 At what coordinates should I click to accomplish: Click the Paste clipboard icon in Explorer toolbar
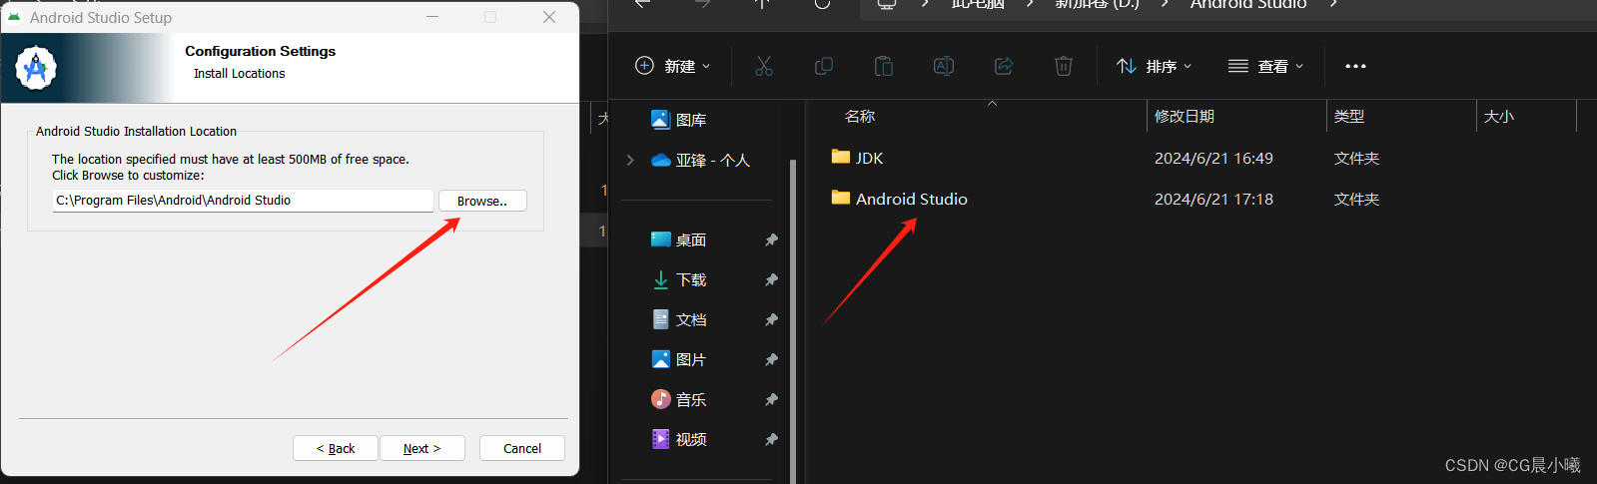click(884, 66)
